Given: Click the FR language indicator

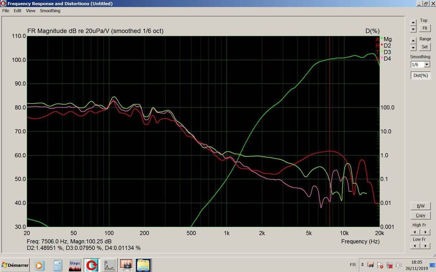Looking at the screenshot, I should pos(352,265).
